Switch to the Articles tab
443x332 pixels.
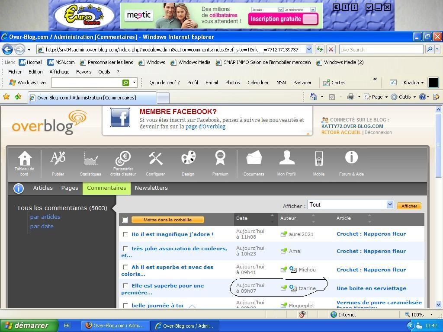tap(43, 188)
